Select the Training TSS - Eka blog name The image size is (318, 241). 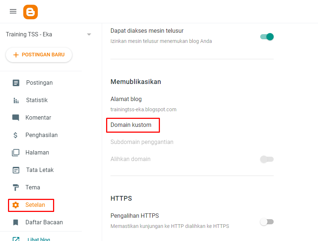click(29, 35)
